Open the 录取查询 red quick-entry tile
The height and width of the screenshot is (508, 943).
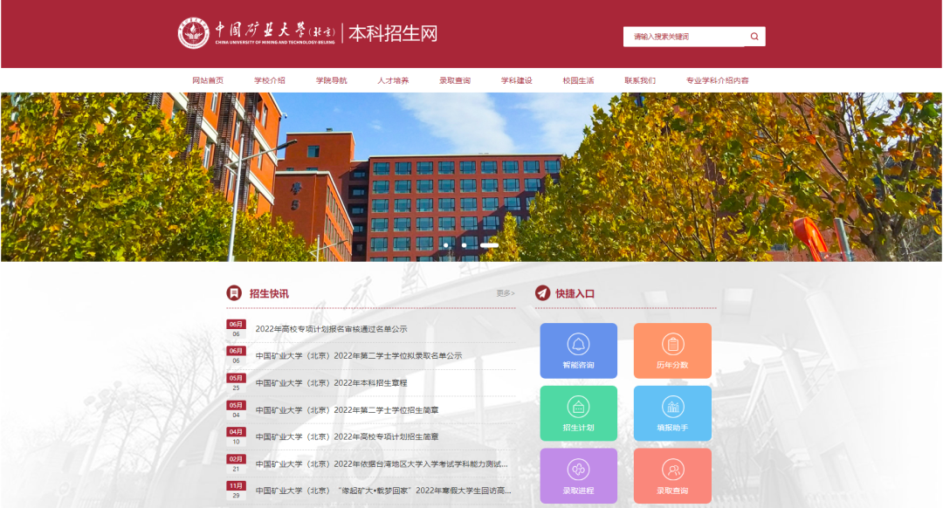pos(672,476)
